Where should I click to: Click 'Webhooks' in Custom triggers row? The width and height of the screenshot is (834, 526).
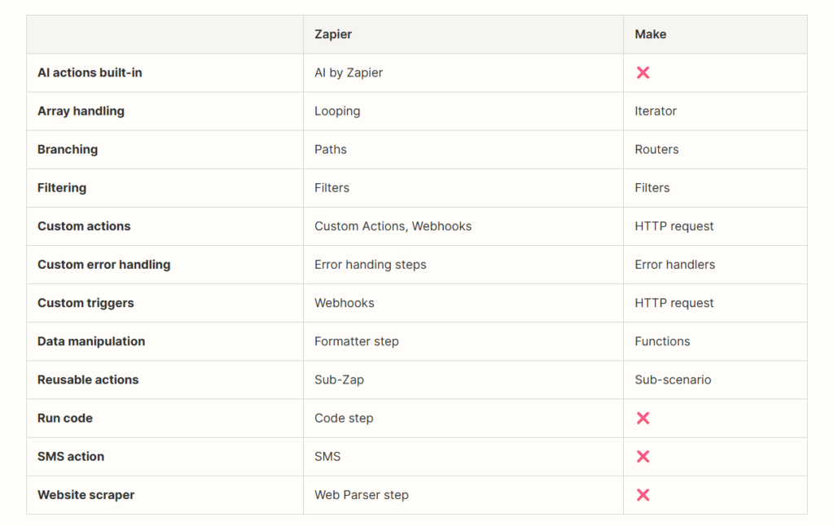click(345, 302)
